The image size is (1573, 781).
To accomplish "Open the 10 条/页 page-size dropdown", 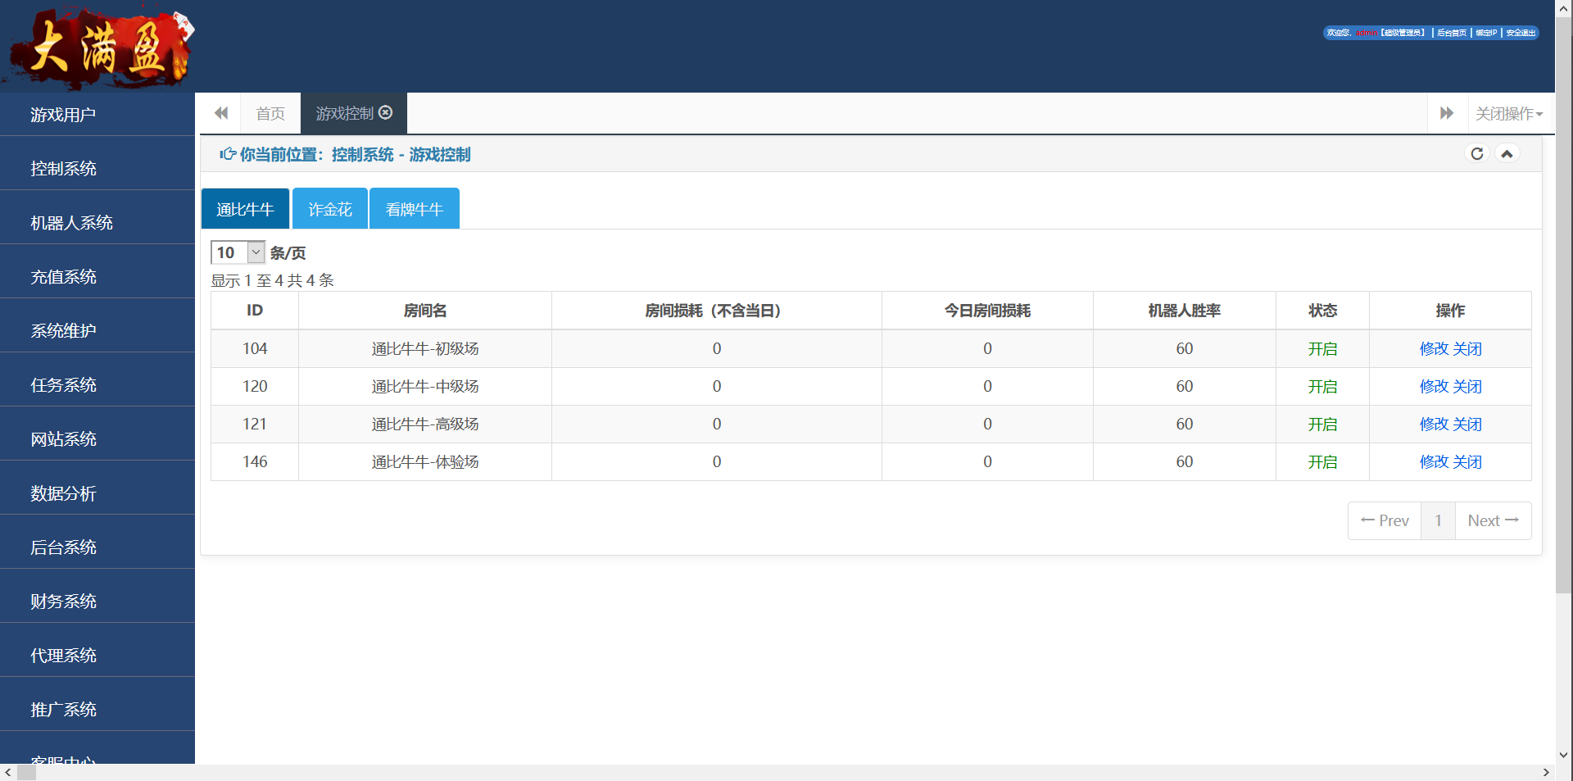I will pos(238,252).
